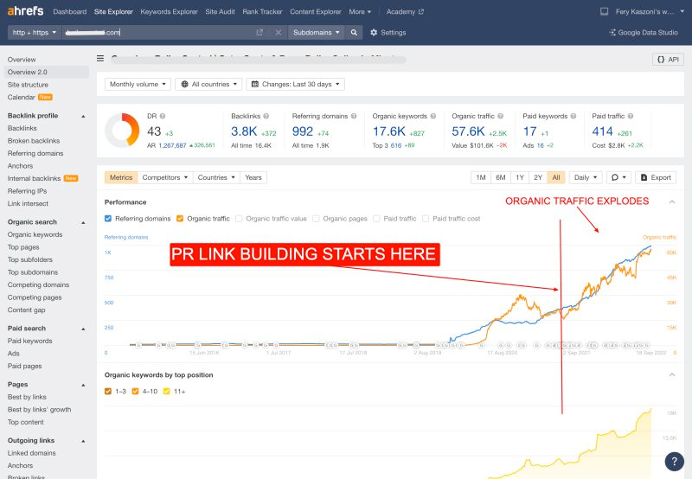Open Site Audit
This screenshot has width=692, height=479.
(221, 11)
